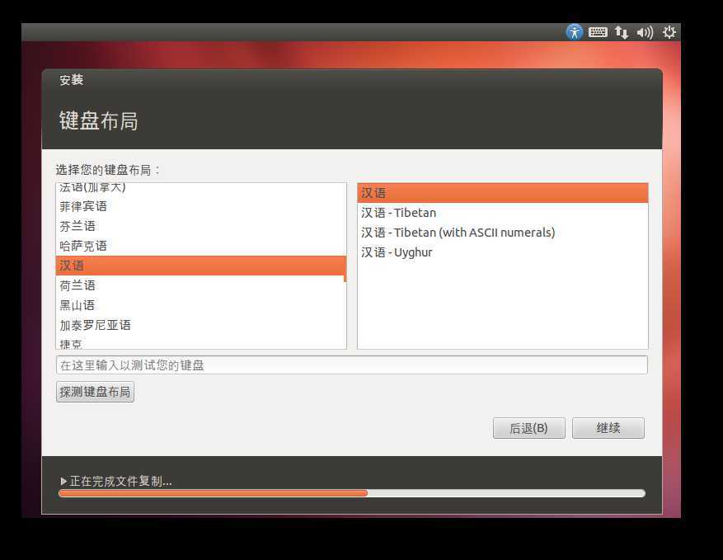Expand the 正在完成文件复制 progress details

(63, 481)
